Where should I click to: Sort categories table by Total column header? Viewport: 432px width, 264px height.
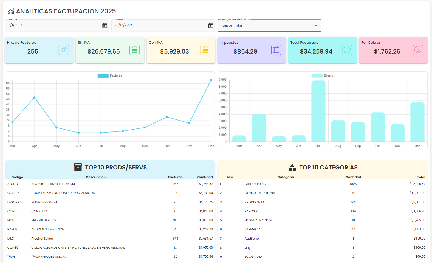(x=421, y=177)
